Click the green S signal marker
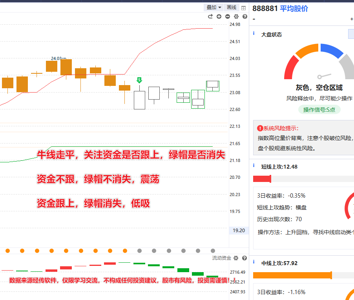The width and height of the screenshot is (354, 300). coord(139,80)
